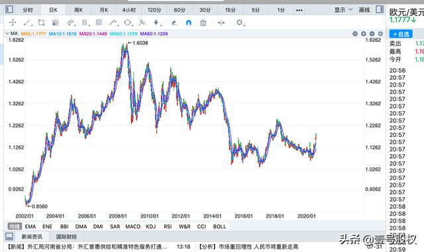Select the parallel channel drawing tool

(71, 22)
